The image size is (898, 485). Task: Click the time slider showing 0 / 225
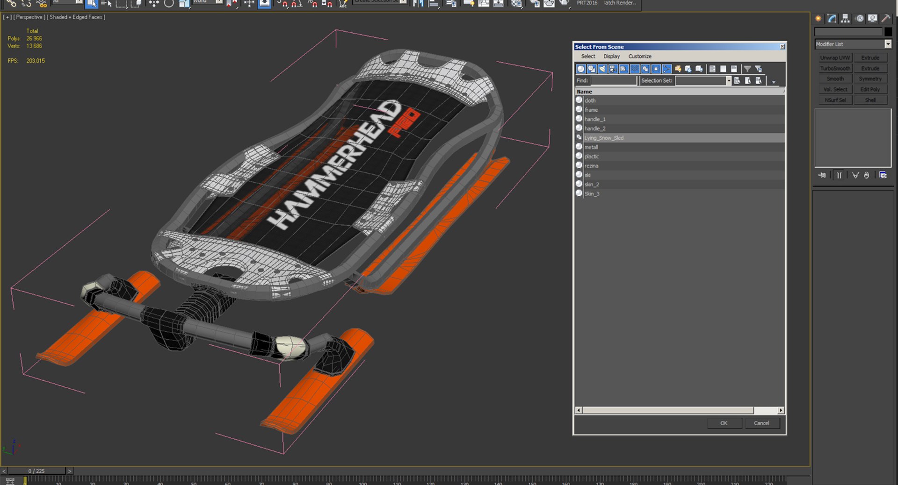tap(36, 471)
